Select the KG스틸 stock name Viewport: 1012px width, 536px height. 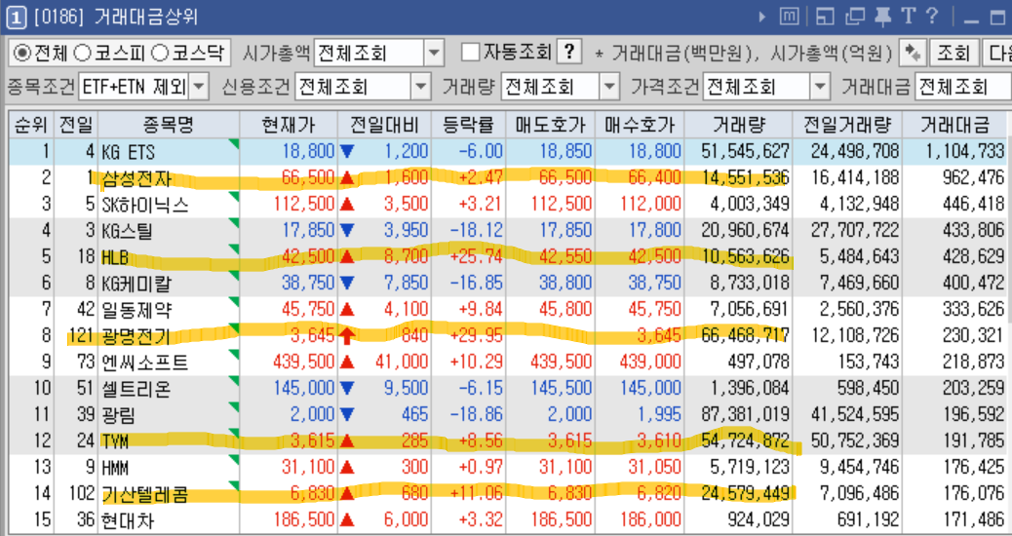pyautogui.click(x=128, y=231)
